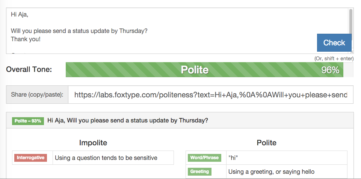The height and width of the screenshot is (179, 361).
Task: Click the green Polite tone progress bar
Action: coord(204,70)
